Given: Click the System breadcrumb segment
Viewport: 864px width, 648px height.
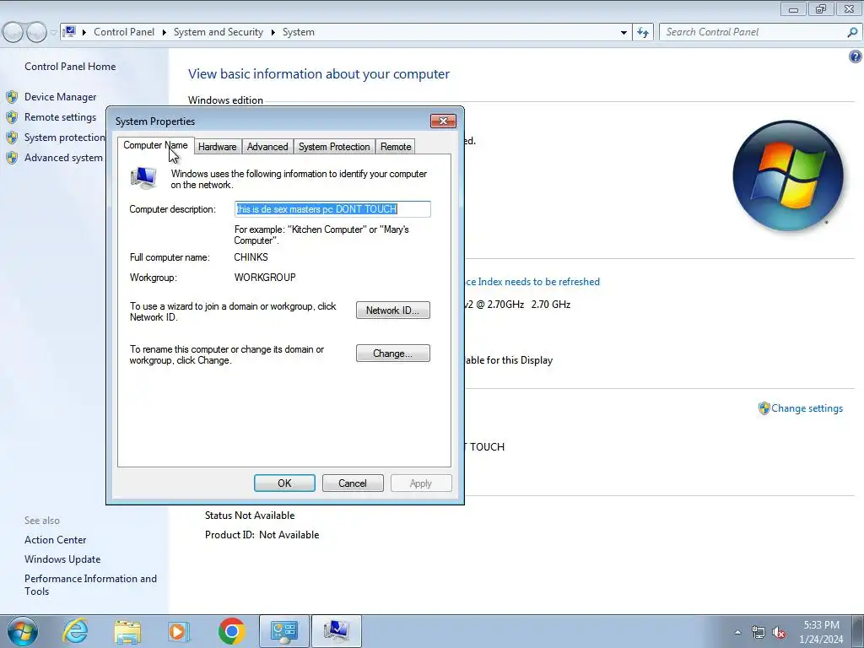Looking at the screenshot, I should pyautogui.click(x=298, y=33).
